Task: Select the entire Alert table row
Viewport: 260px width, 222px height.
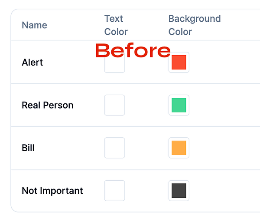Action: (136, 62)
